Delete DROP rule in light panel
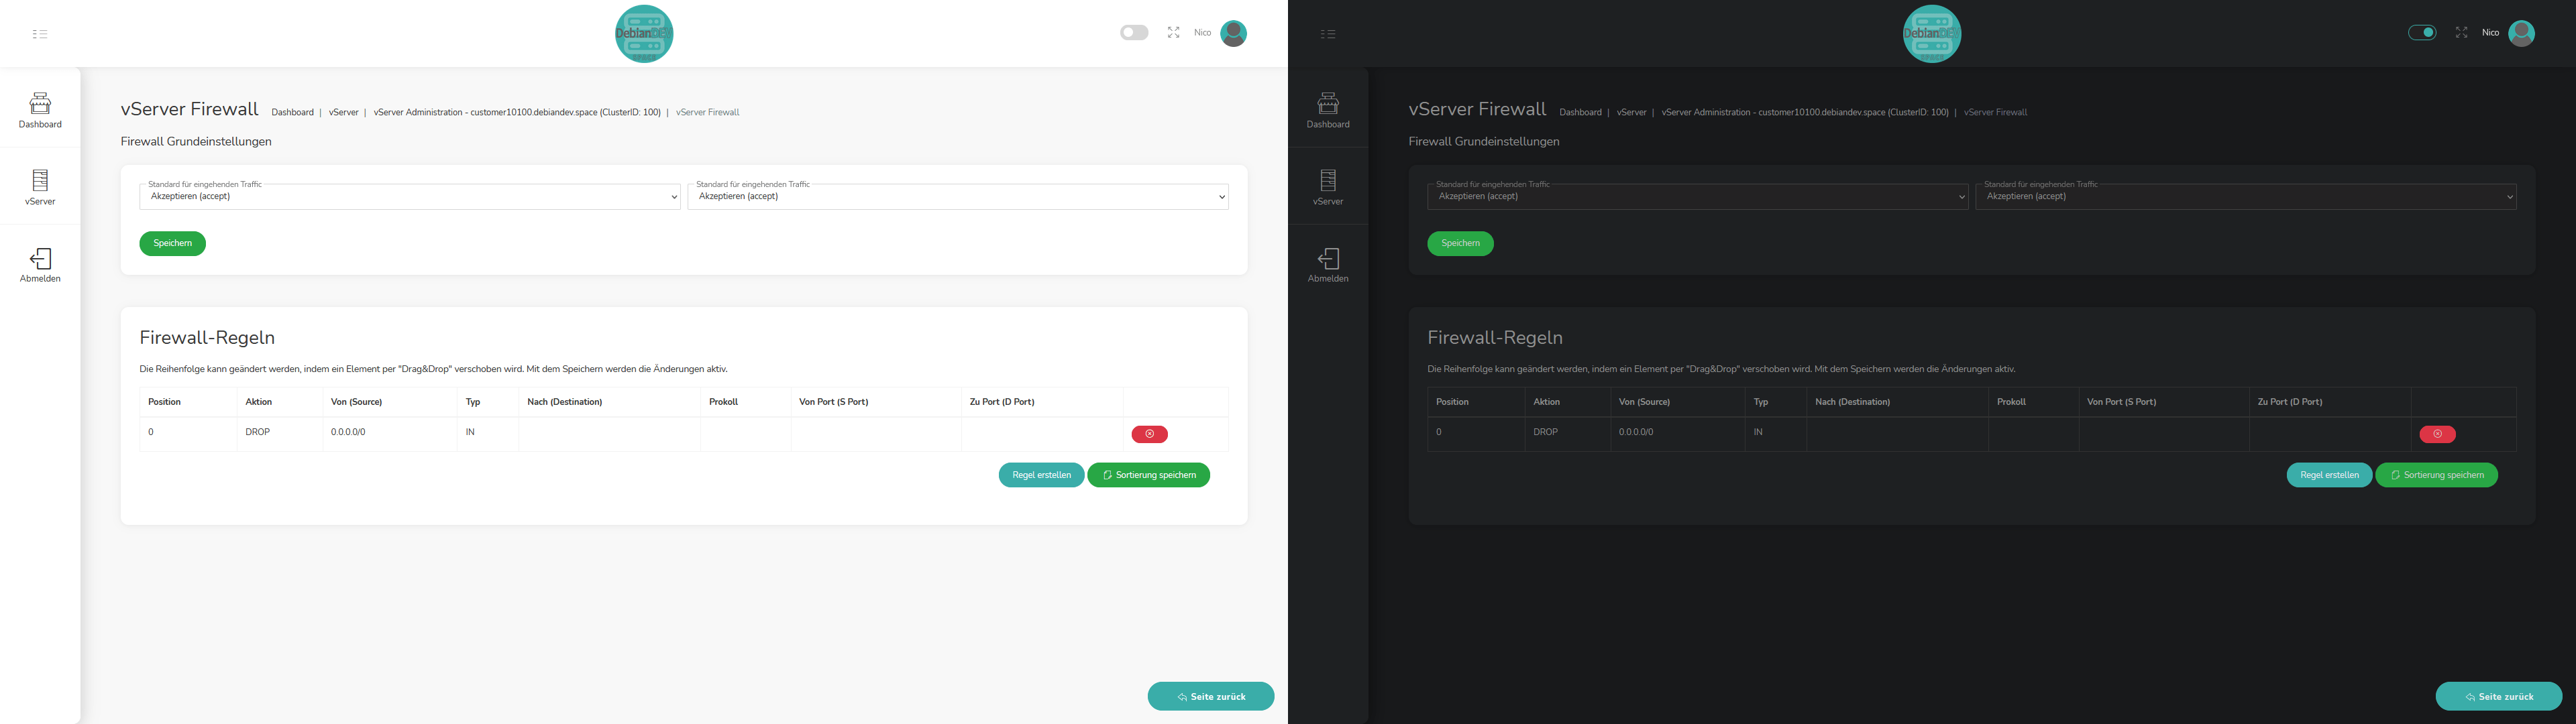Viewport: 2576px width, 724px height. [x=1149, y=434]
